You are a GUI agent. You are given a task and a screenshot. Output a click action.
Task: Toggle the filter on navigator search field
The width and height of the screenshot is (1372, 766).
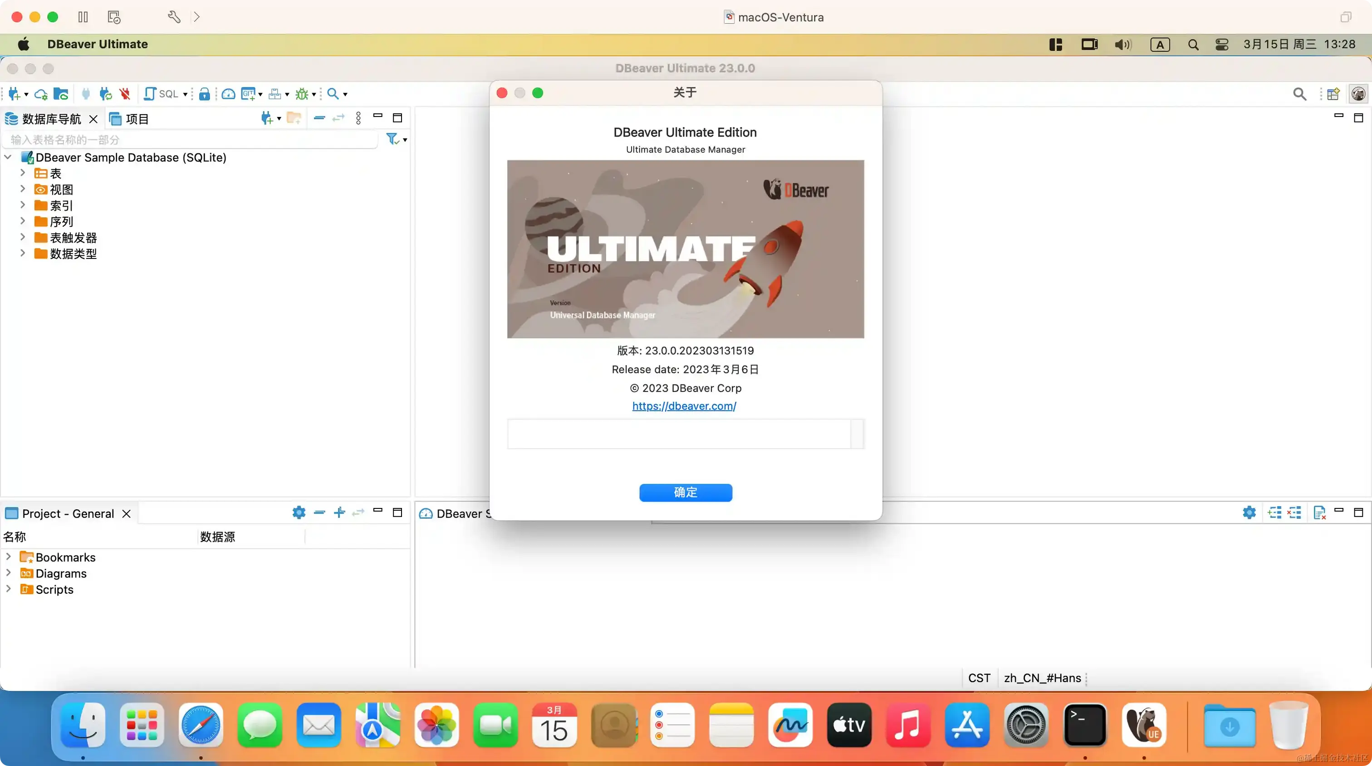tap(393, 140)
